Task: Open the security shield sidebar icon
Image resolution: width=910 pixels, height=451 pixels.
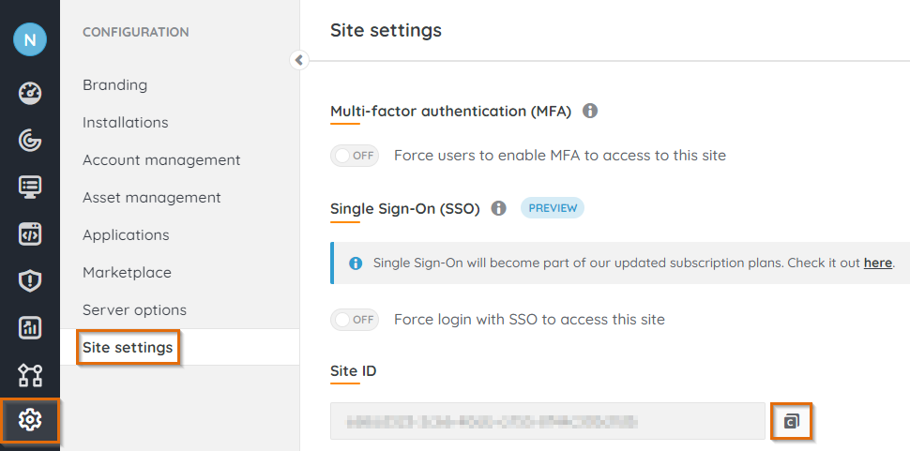Action: 30,281
